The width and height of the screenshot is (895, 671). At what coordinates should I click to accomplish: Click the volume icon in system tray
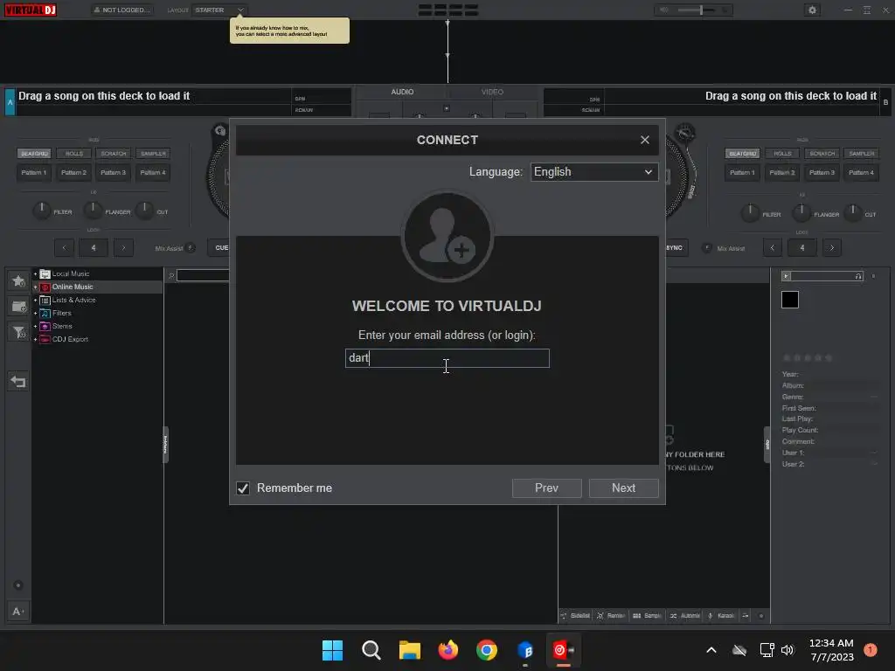787,650
